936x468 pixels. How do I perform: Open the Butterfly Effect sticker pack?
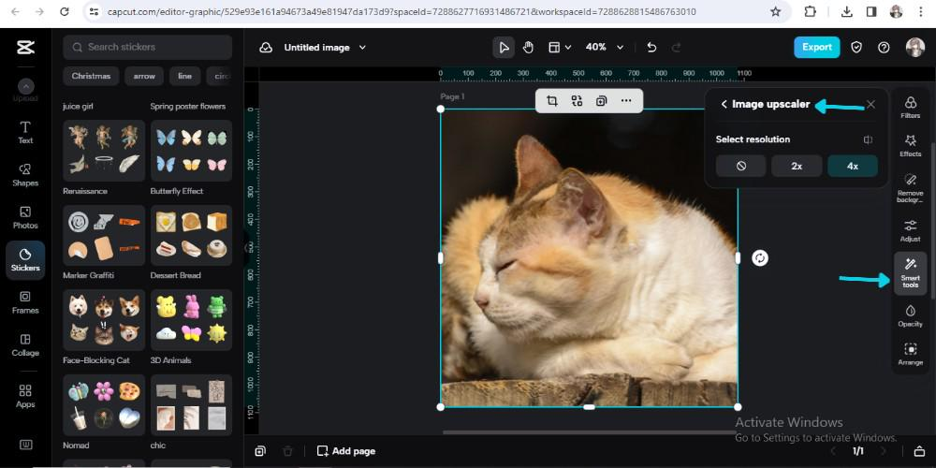(x=192, y=151)
